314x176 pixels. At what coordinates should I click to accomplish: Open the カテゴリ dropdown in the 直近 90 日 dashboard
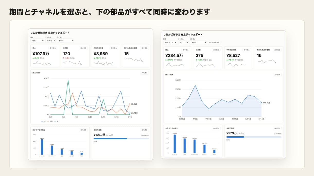(198, 42)
